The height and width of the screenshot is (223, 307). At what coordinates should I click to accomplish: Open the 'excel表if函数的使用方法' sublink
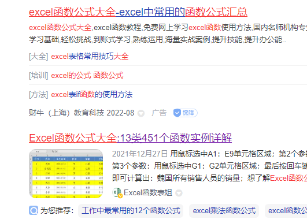tap(91, 95)
